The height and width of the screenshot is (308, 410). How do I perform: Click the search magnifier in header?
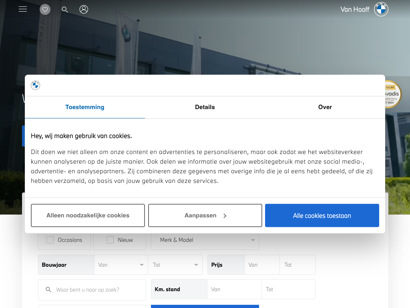coord(65,10)
